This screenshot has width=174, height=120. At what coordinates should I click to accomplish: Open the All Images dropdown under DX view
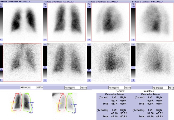[x=116, y=88]
